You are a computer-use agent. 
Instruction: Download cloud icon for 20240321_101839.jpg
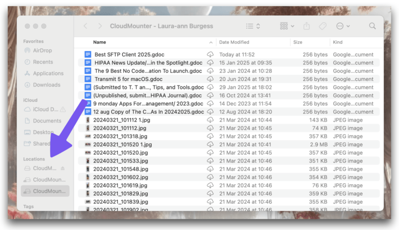(210, 202)
